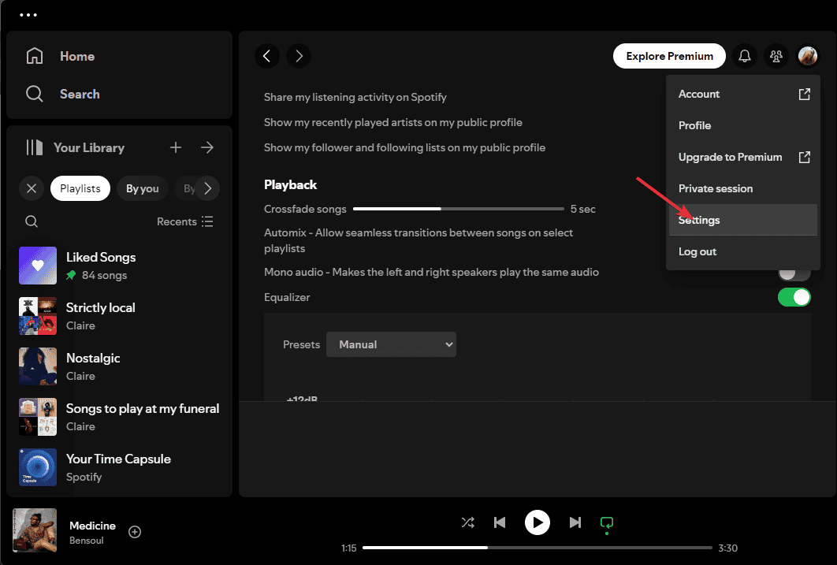Toggle the Mono audio switch
Screen dimensions: 837x565
(x=794, y=274)
